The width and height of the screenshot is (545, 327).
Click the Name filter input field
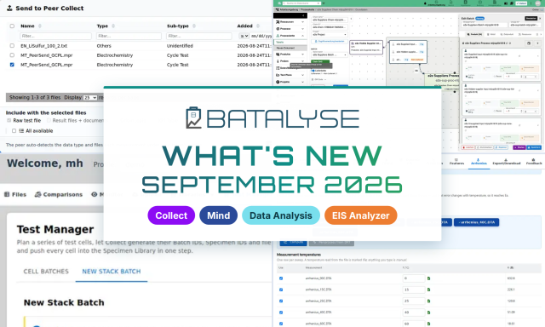click(x=55, y=36)
